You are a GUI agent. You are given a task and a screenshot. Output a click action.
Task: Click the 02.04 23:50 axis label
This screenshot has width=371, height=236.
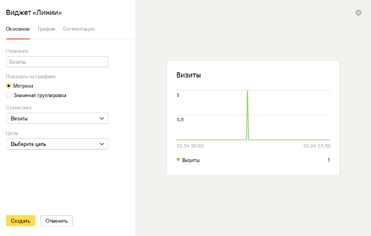[x=317, y=146]
